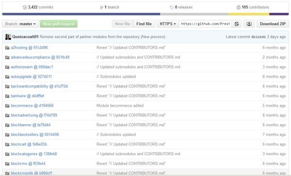
Task: Click folder icon beside backwardcompatibility
Action: 7,86
